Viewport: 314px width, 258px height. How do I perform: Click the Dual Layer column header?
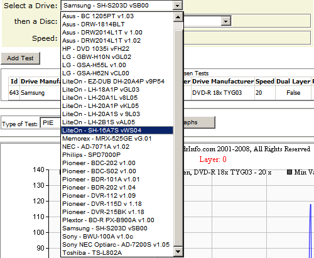(293, 82)
